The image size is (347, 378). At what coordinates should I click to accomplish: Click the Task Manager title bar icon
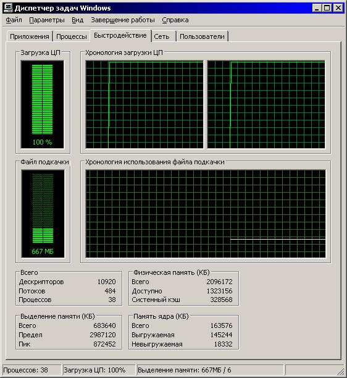point(7,8)
